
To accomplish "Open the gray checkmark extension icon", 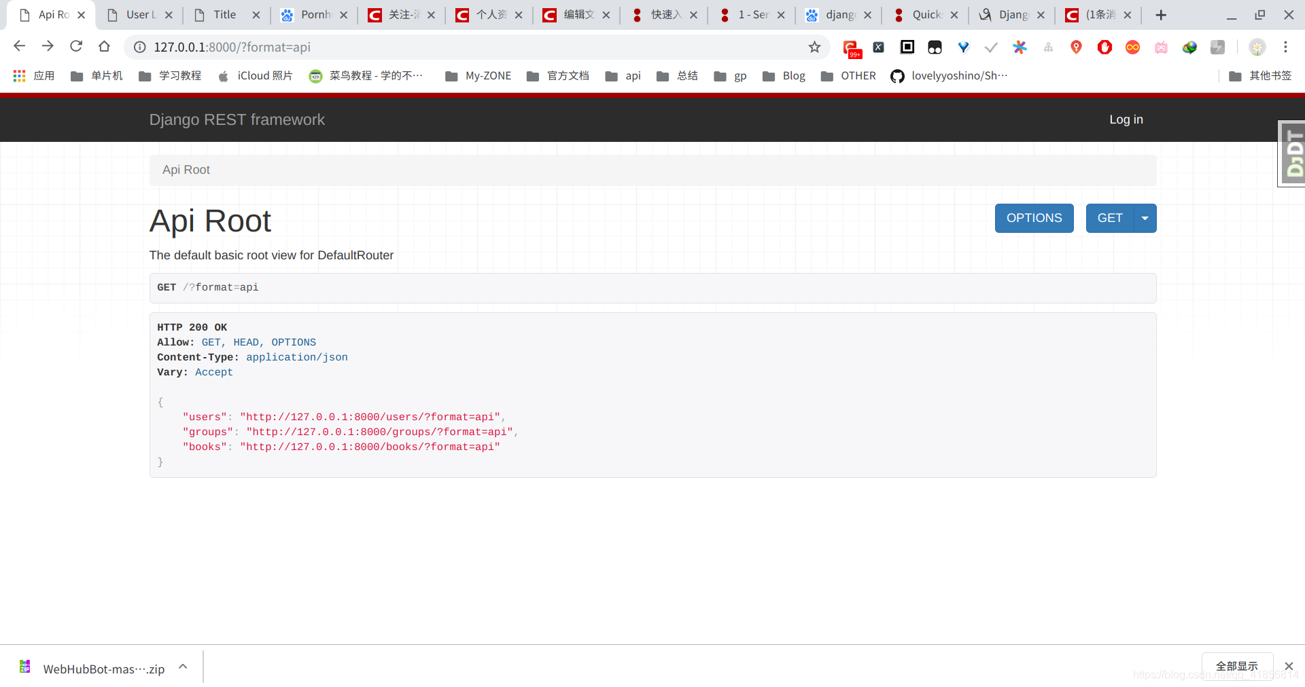I will [991, 47].
